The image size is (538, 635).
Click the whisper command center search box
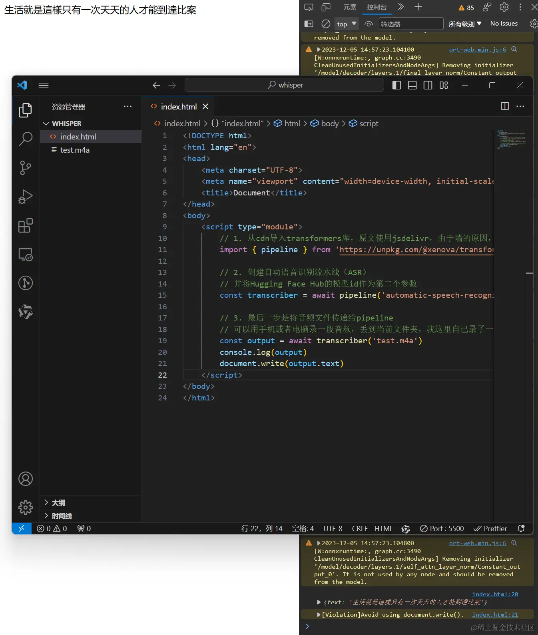click(x=284, y=85)
